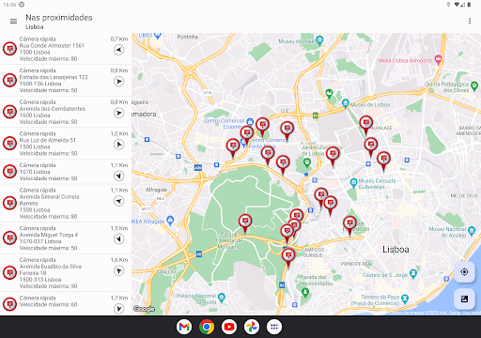Click the Google logo on the map
481x338 pixels.
coord(144,309)
